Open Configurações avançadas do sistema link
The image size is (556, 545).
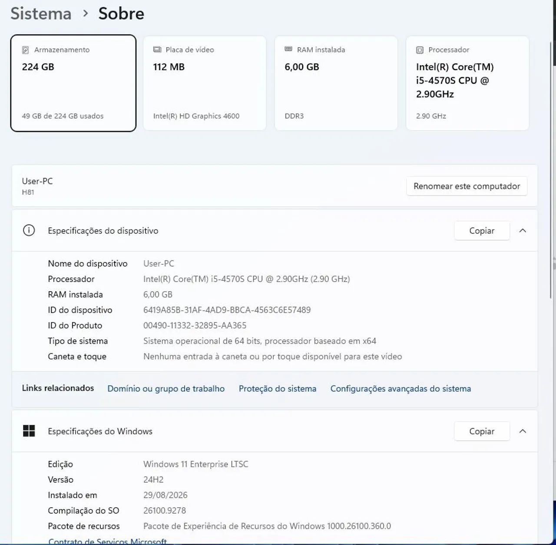point(400,389)
